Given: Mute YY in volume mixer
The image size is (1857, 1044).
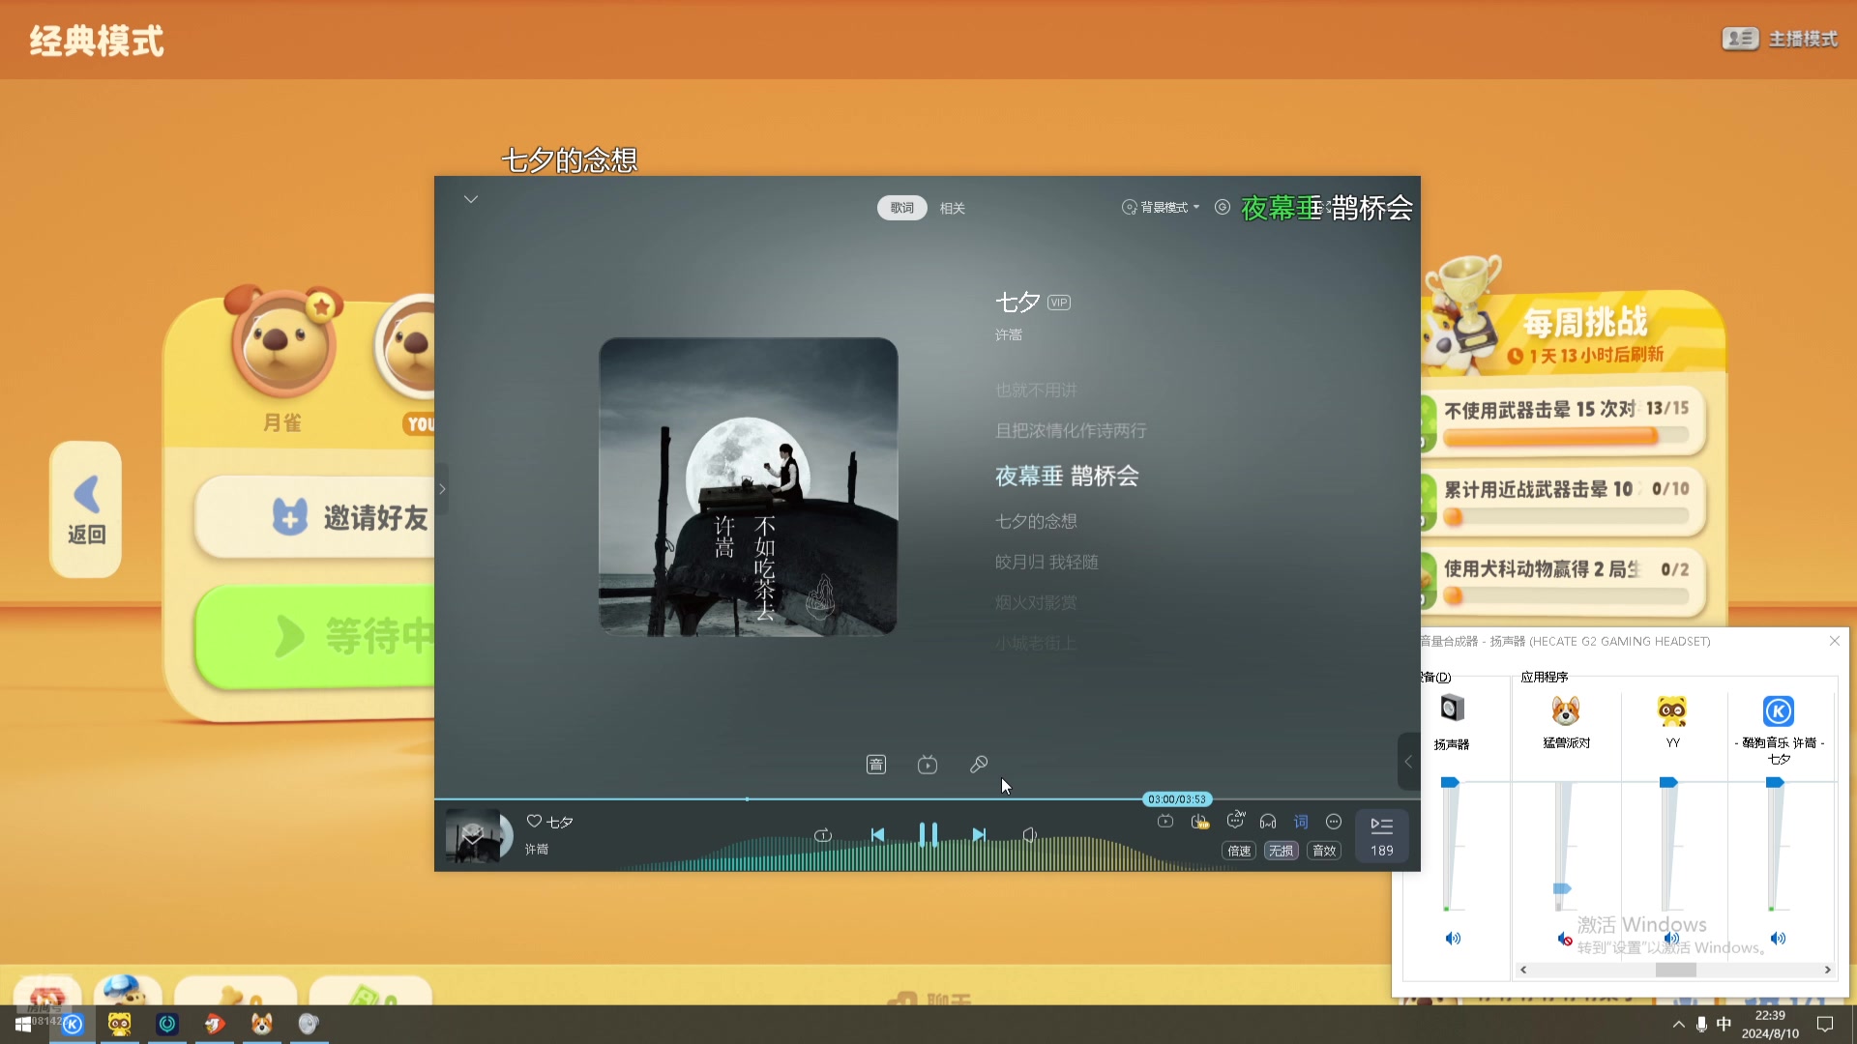Looking at the screenshot, I should (1671, 938).
